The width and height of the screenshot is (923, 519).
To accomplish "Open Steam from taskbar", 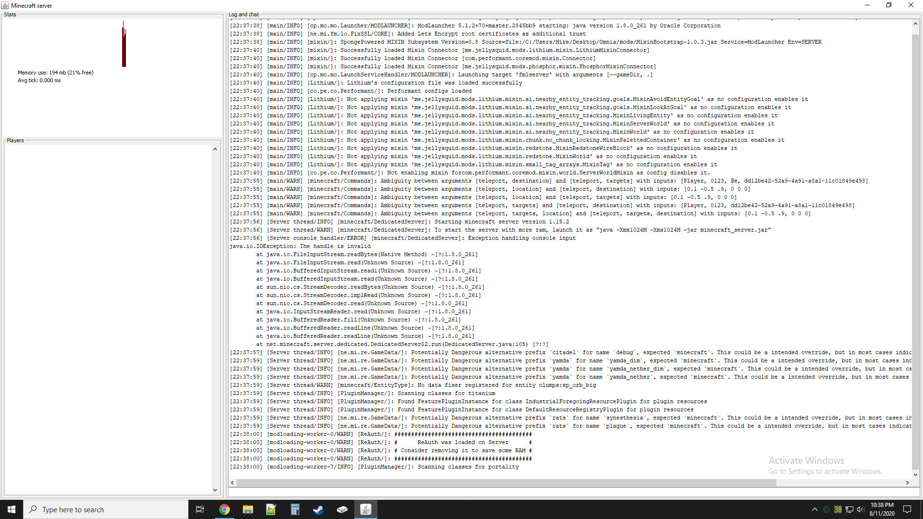I will 318,509.
